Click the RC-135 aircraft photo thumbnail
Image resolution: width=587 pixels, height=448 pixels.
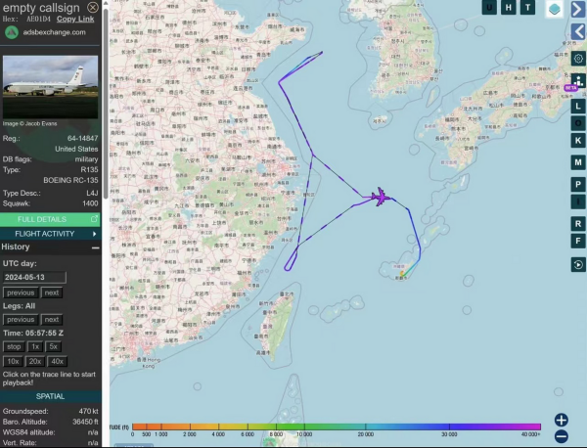pyautogui.click(x=51, y=87)
